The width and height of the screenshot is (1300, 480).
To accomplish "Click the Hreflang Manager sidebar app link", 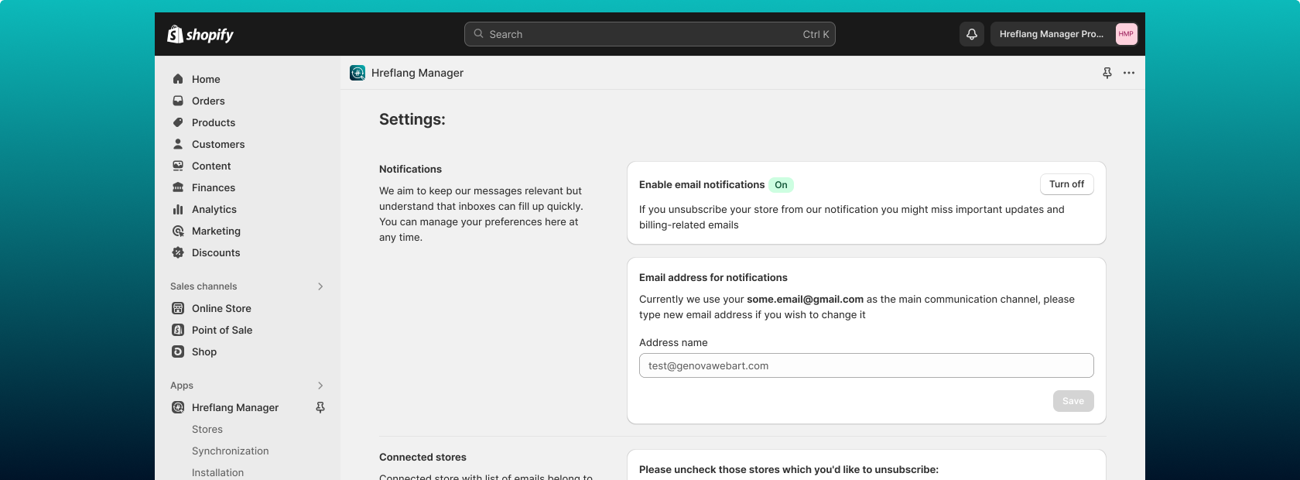I will [x=235, y=407].
